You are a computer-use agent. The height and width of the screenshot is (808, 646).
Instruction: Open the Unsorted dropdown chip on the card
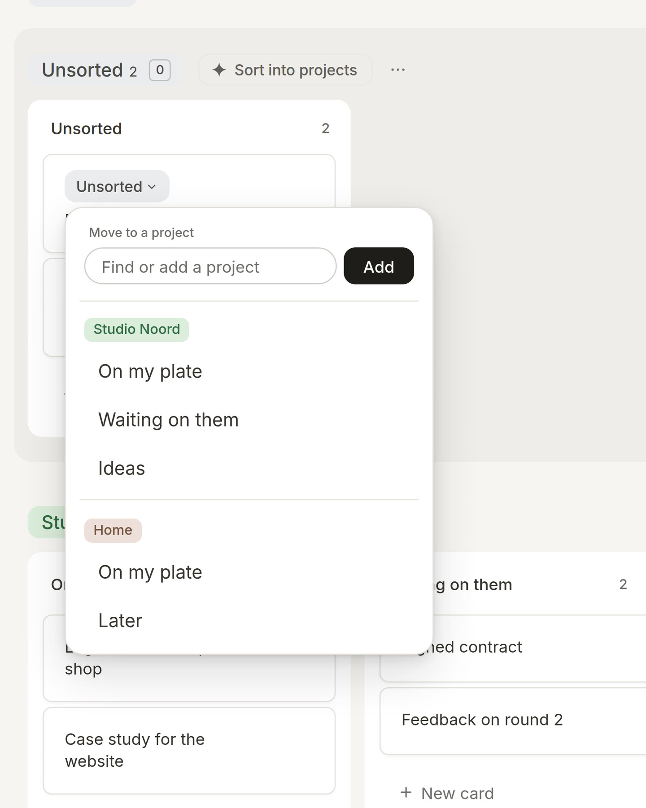point(117,186)
